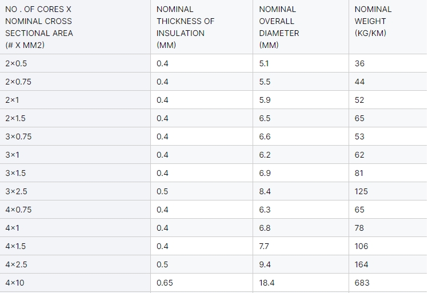The image size is (428, 293).
Task: Click the 3×2.5 cores cell
Action: [75, 191]
